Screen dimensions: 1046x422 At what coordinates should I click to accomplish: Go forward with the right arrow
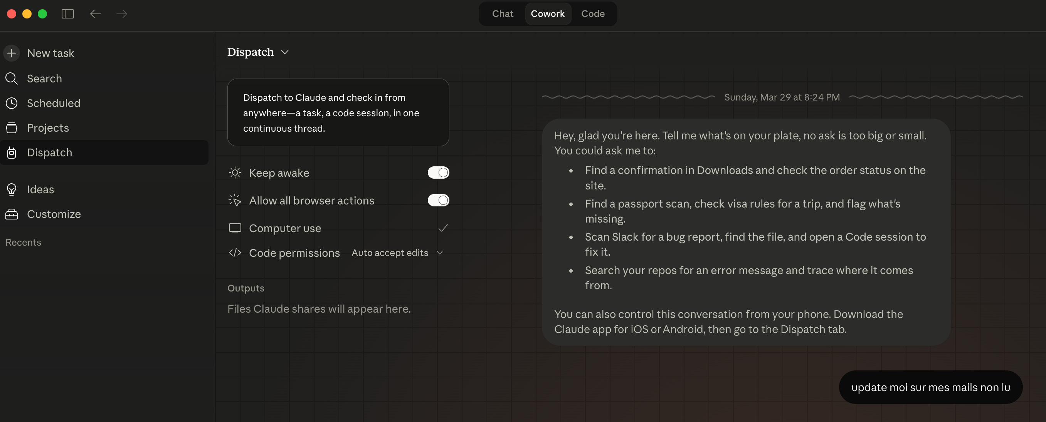point(122,14)
